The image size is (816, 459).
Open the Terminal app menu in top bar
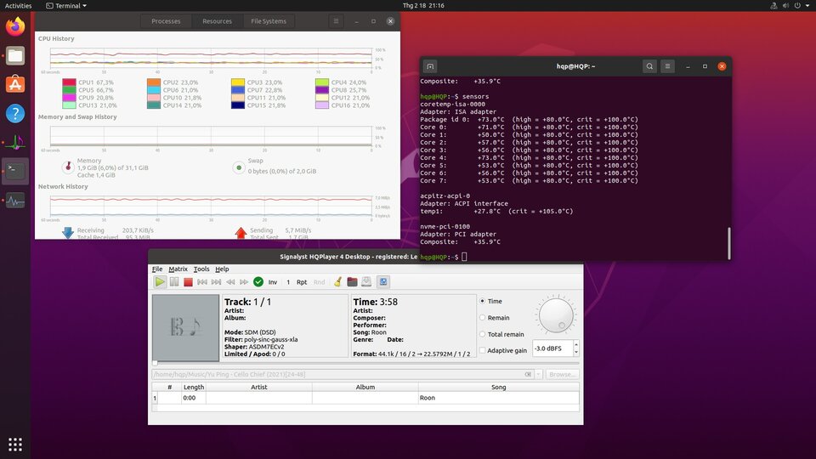click(66, 6)
